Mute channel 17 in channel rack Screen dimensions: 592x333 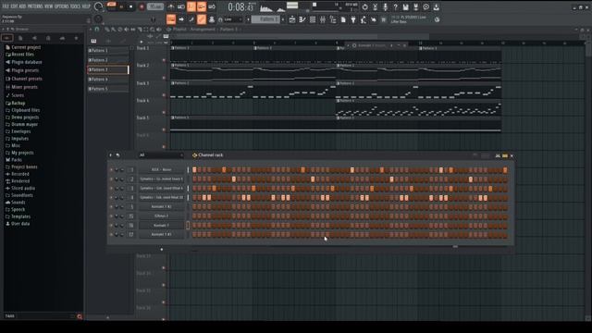111,234
